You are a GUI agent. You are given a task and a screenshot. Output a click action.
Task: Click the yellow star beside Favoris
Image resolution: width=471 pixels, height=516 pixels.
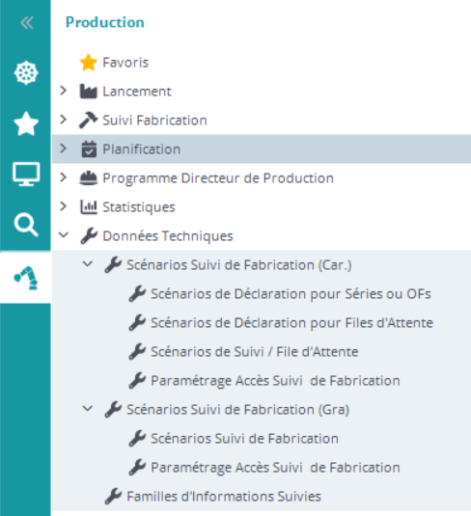coord(88,63)
